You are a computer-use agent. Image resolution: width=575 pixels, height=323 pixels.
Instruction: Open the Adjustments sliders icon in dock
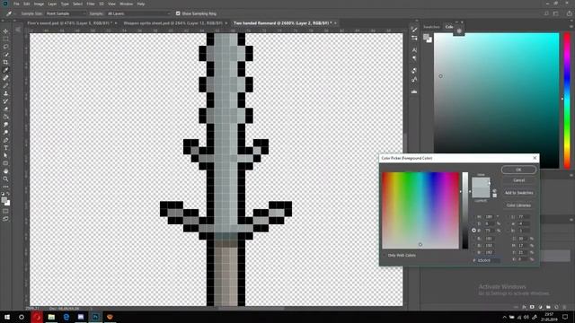[414, 38]
